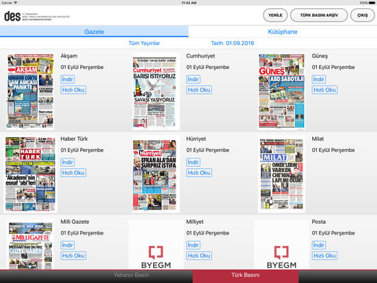Image resolution: width=377 pixels, height=283 pixels.
Task: Download Milli Gazete with İndir
Action: [68, 245]
